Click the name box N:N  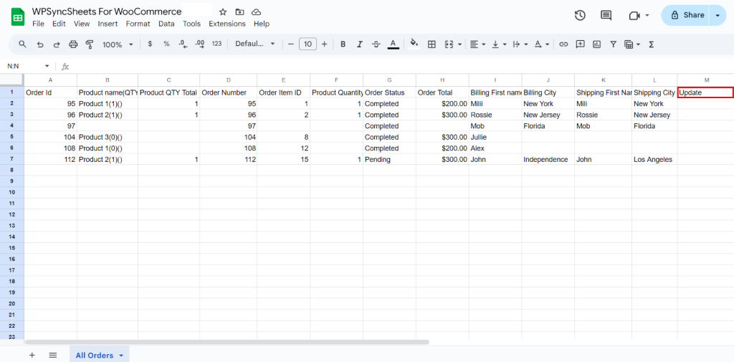27,66
